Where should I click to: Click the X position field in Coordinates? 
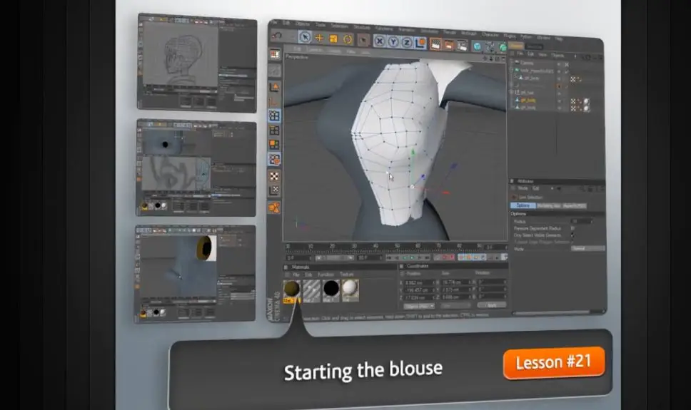(420, 283)
